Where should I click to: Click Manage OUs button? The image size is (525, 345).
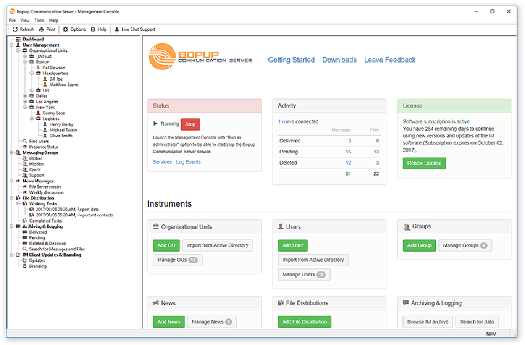pyautogui.click(x=177, y=259)
